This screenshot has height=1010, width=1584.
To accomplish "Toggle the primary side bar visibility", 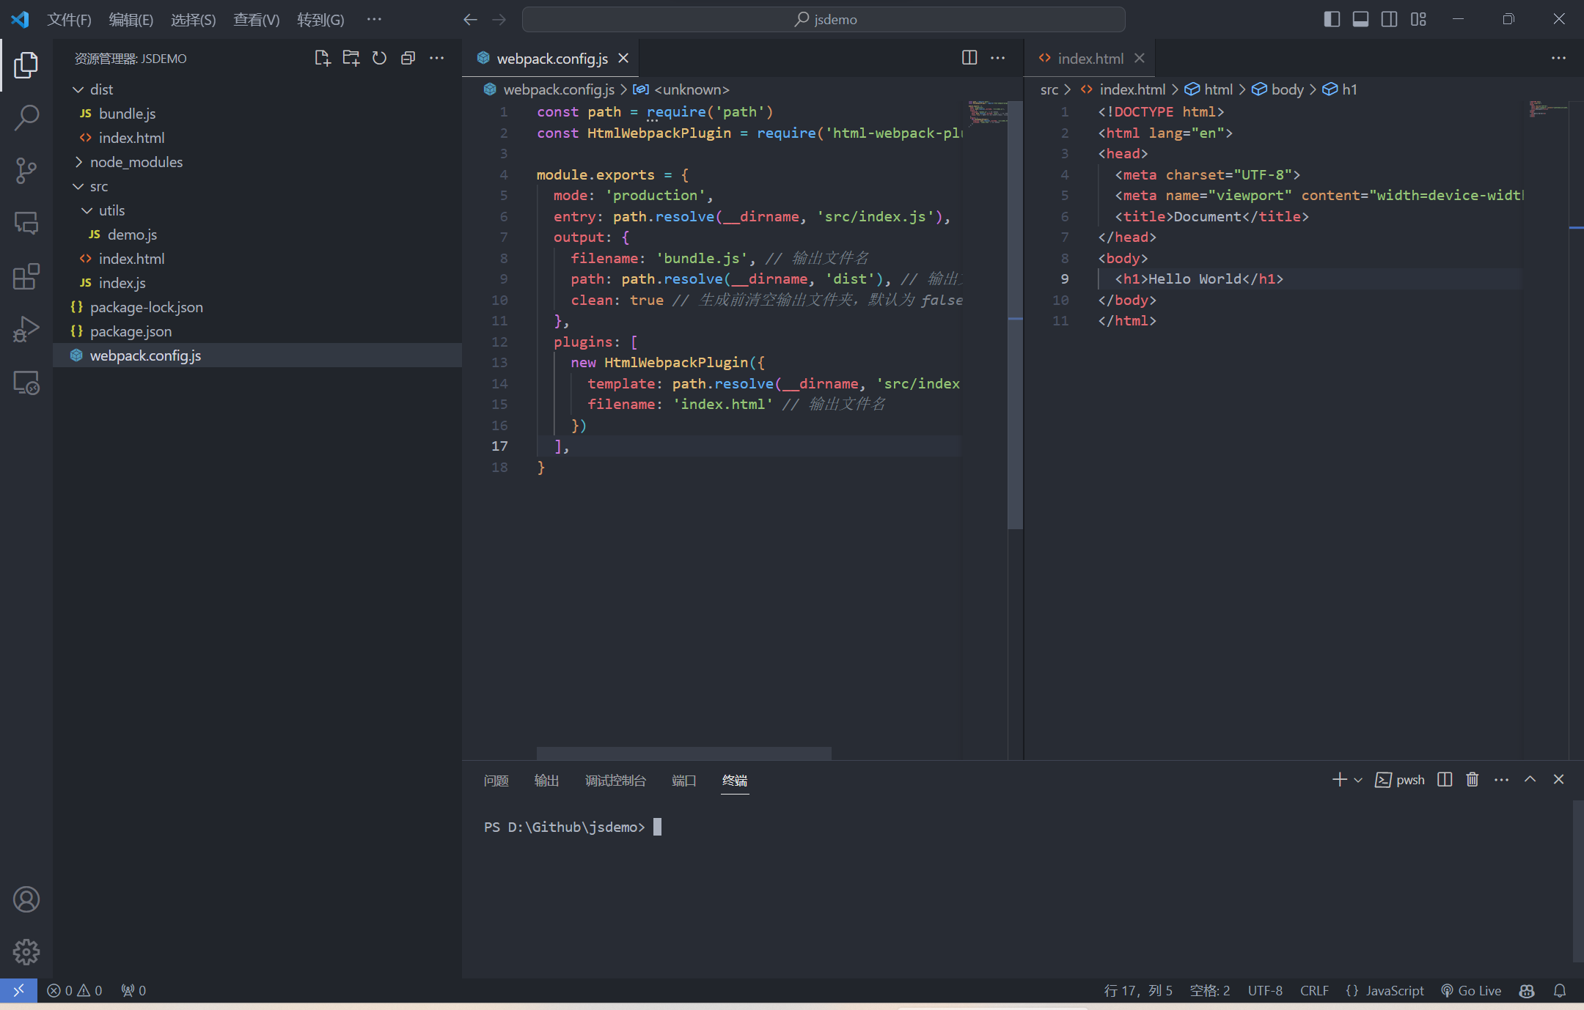I will pyautogui.click(x=1332, y=19).
